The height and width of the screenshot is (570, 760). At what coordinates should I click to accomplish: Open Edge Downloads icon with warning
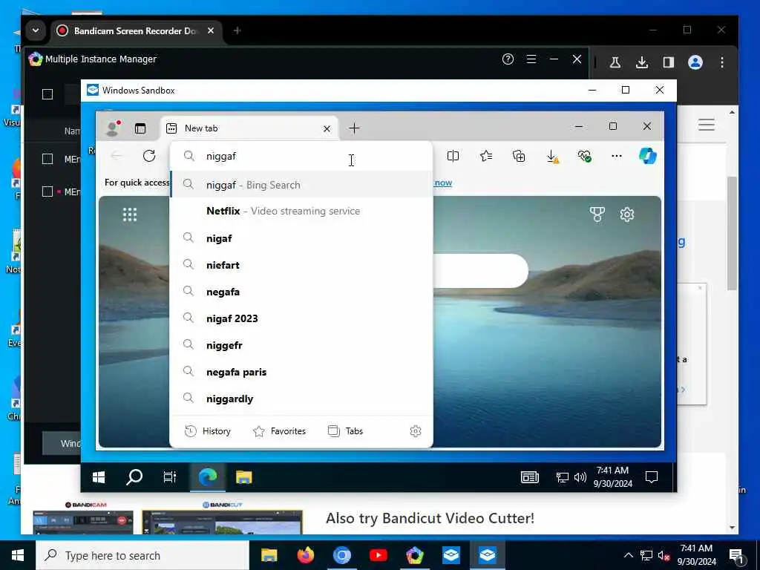click(x=552, y=156)
